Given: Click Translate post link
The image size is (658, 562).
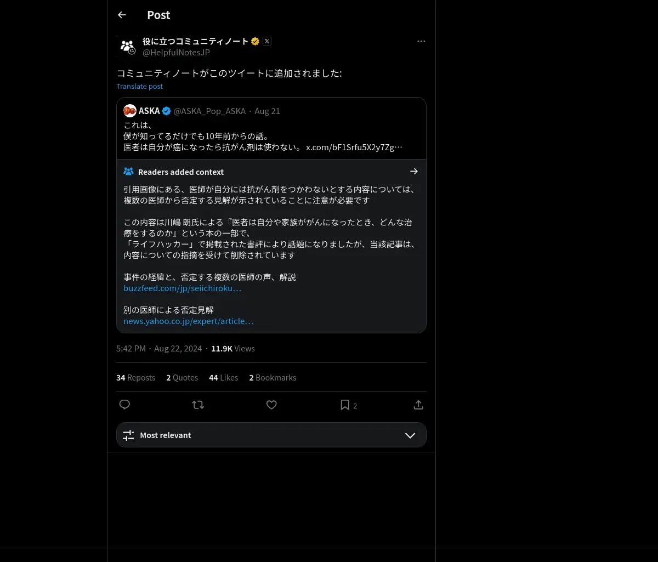Looking at the screenshot, I should pos(139,86).
